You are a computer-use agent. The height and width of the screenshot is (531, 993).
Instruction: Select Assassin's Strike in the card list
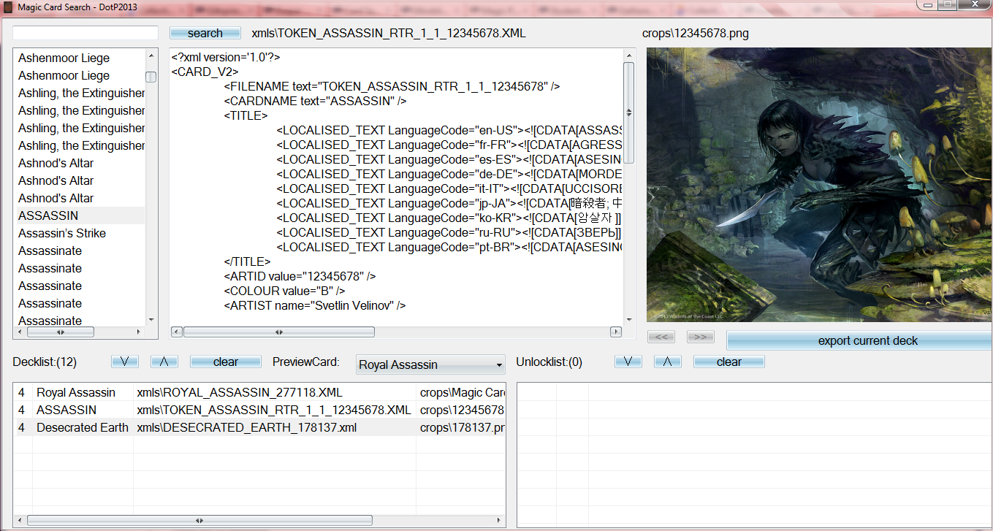click(62, 233)
